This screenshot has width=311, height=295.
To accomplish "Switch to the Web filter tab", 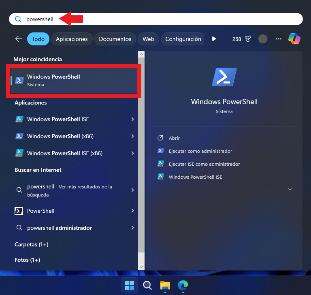I will click(x=148, y=39).
